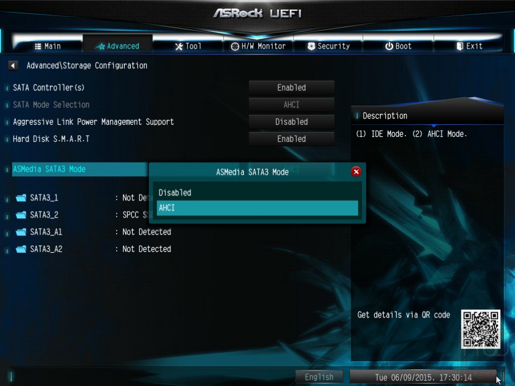Click the Security shield icon
515x386 pixels.
312,46
